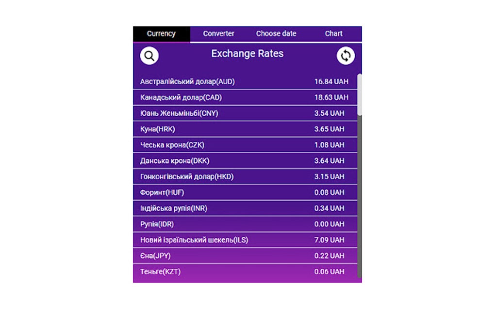Switch to the Currency tab
The image size is (495, 309).
(161, 34)
